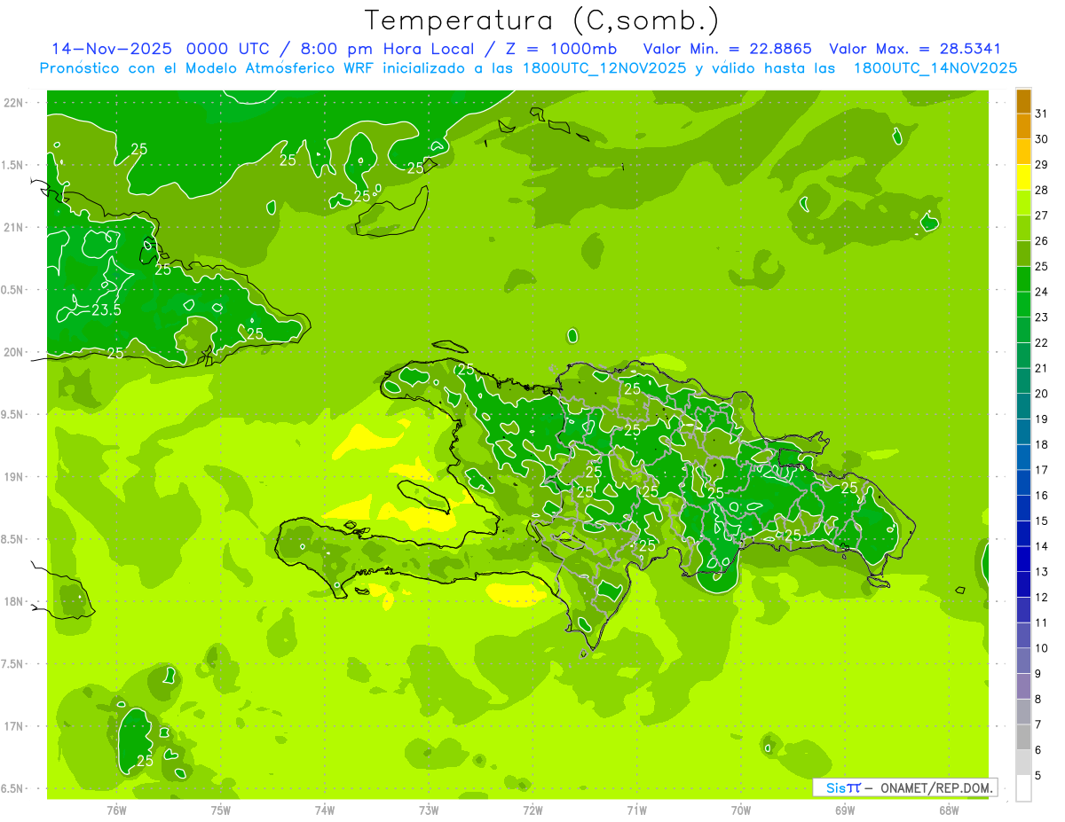Screen dimensions: 1065x822
Task: Click the 69W longitude axis label
Action: pos(845,810)
